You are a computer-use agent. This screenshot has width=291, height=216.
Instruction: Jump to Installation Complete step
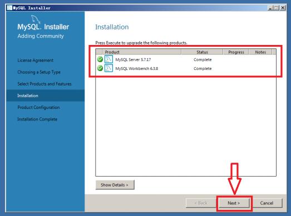click(x=37, y=119)
